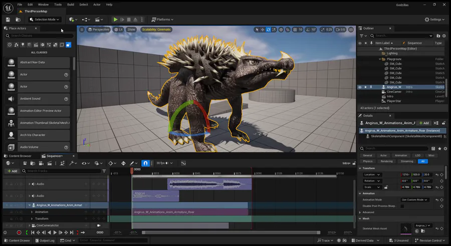Viewport: 451px width, 246px height.
Task: Click the Place Actors vertical scrollbar
Action: click(x=74, y=63)
